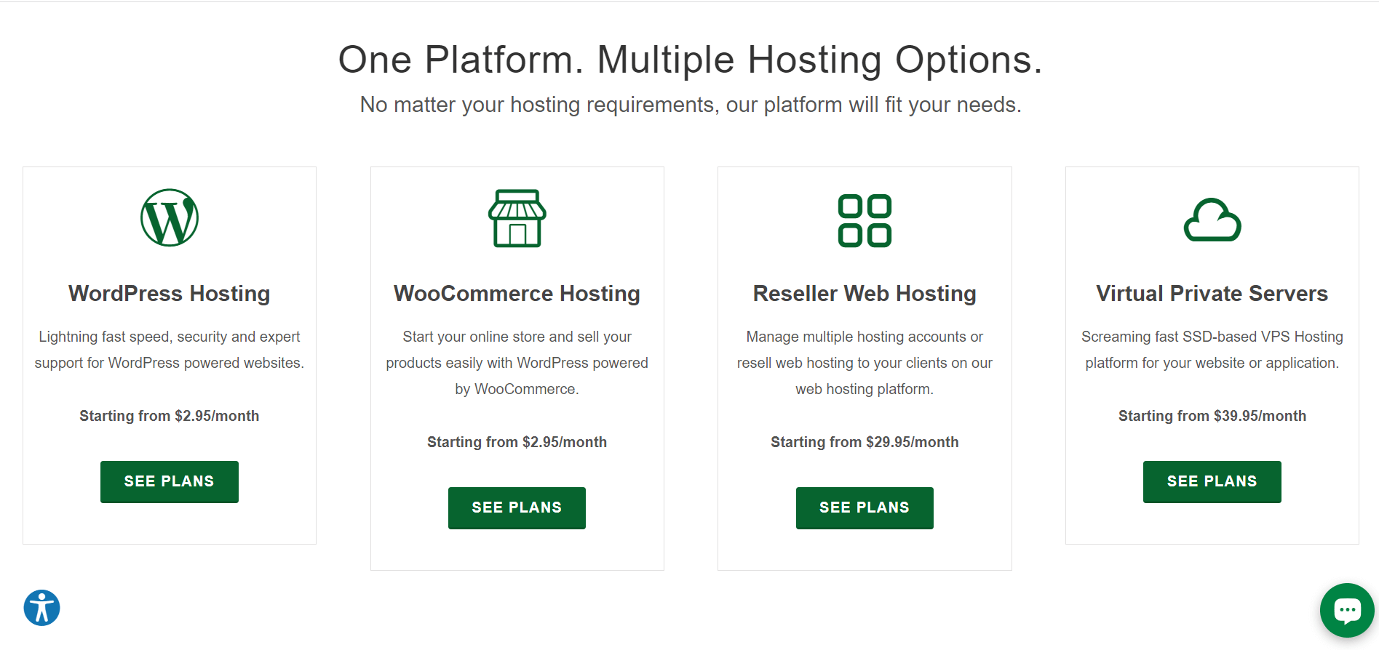Click the 'Start your online store' description

coord(517,363)
